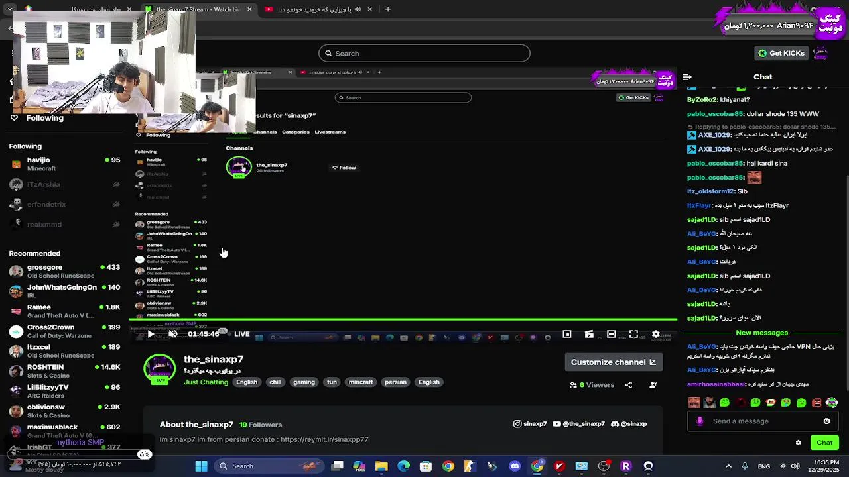The height and width of the screenshot is (477, 849).
Task: Open havijio channel in Following list
Action: (64, 164)
